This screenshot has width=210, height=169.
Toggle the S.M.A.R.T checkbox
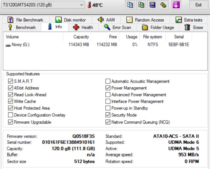[10, 81]
